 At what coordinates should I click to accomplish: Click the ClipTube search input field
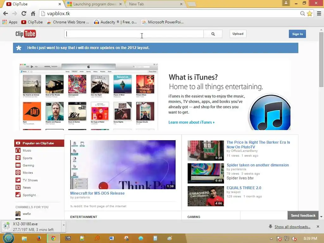134,34
